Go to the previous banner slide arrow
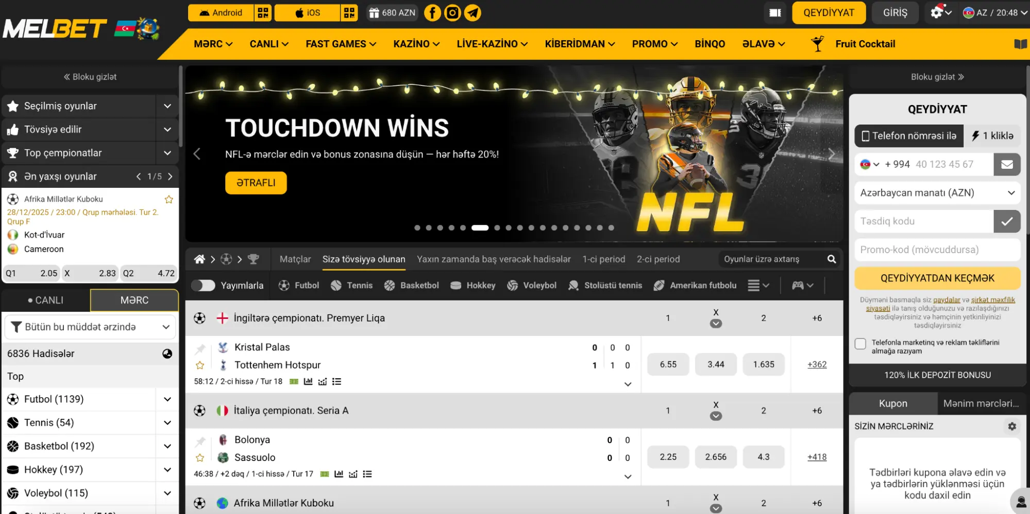The height and width of the screenshot is (514, 1030). click(197, 154)
